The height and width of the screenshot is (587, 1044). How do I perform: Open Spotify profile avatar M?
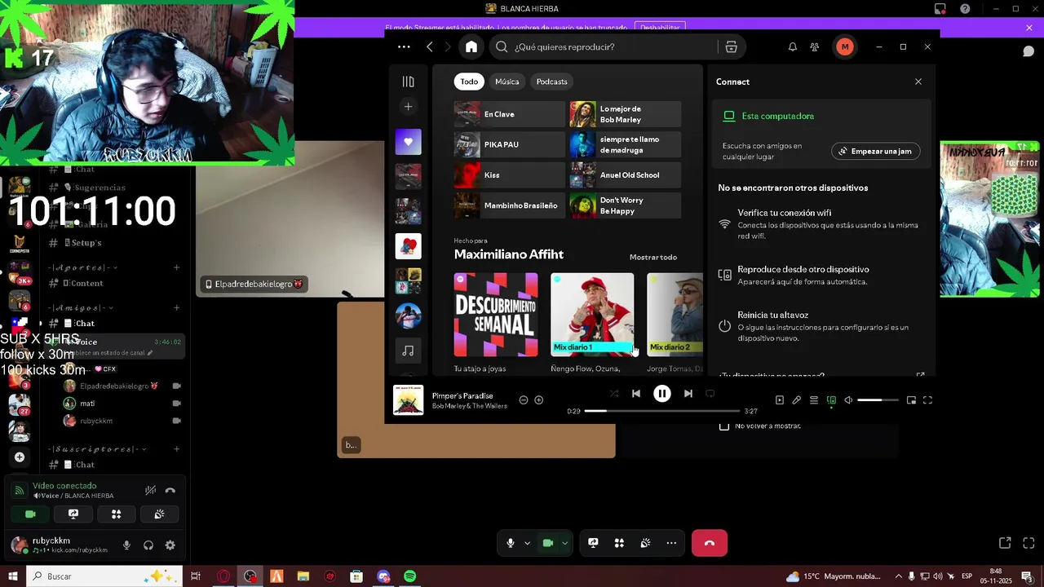pos(845,46)
